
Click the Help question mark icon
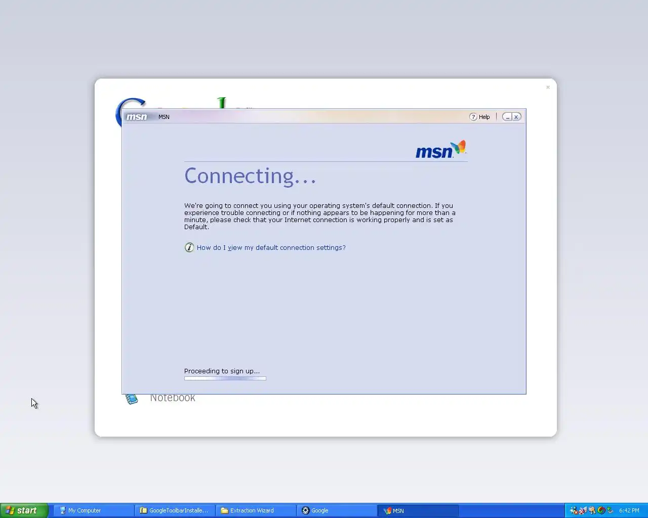coord(473,117)
